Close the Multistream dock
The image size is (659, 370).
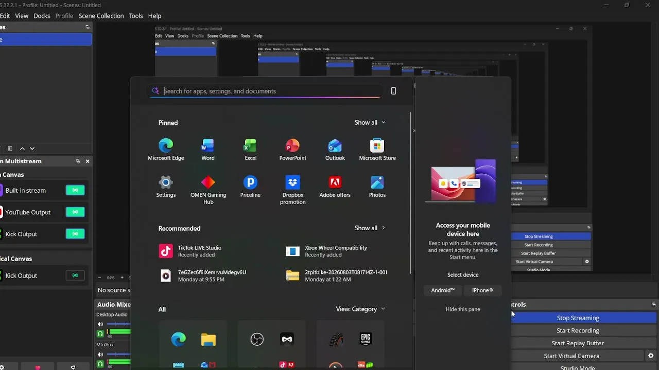click(x=88, y=161)
